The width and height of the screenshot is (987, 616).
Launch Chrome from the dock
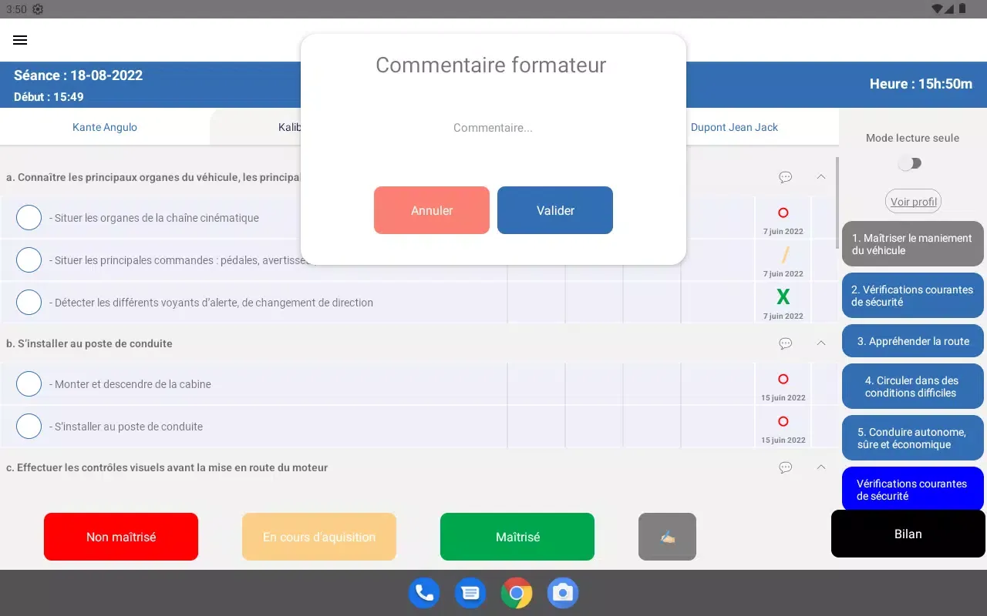[517, 593]
